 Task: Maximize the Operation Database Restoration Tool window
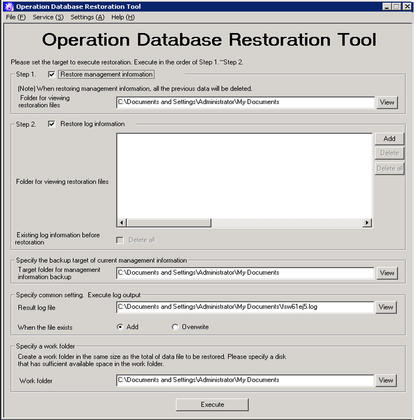396,7
